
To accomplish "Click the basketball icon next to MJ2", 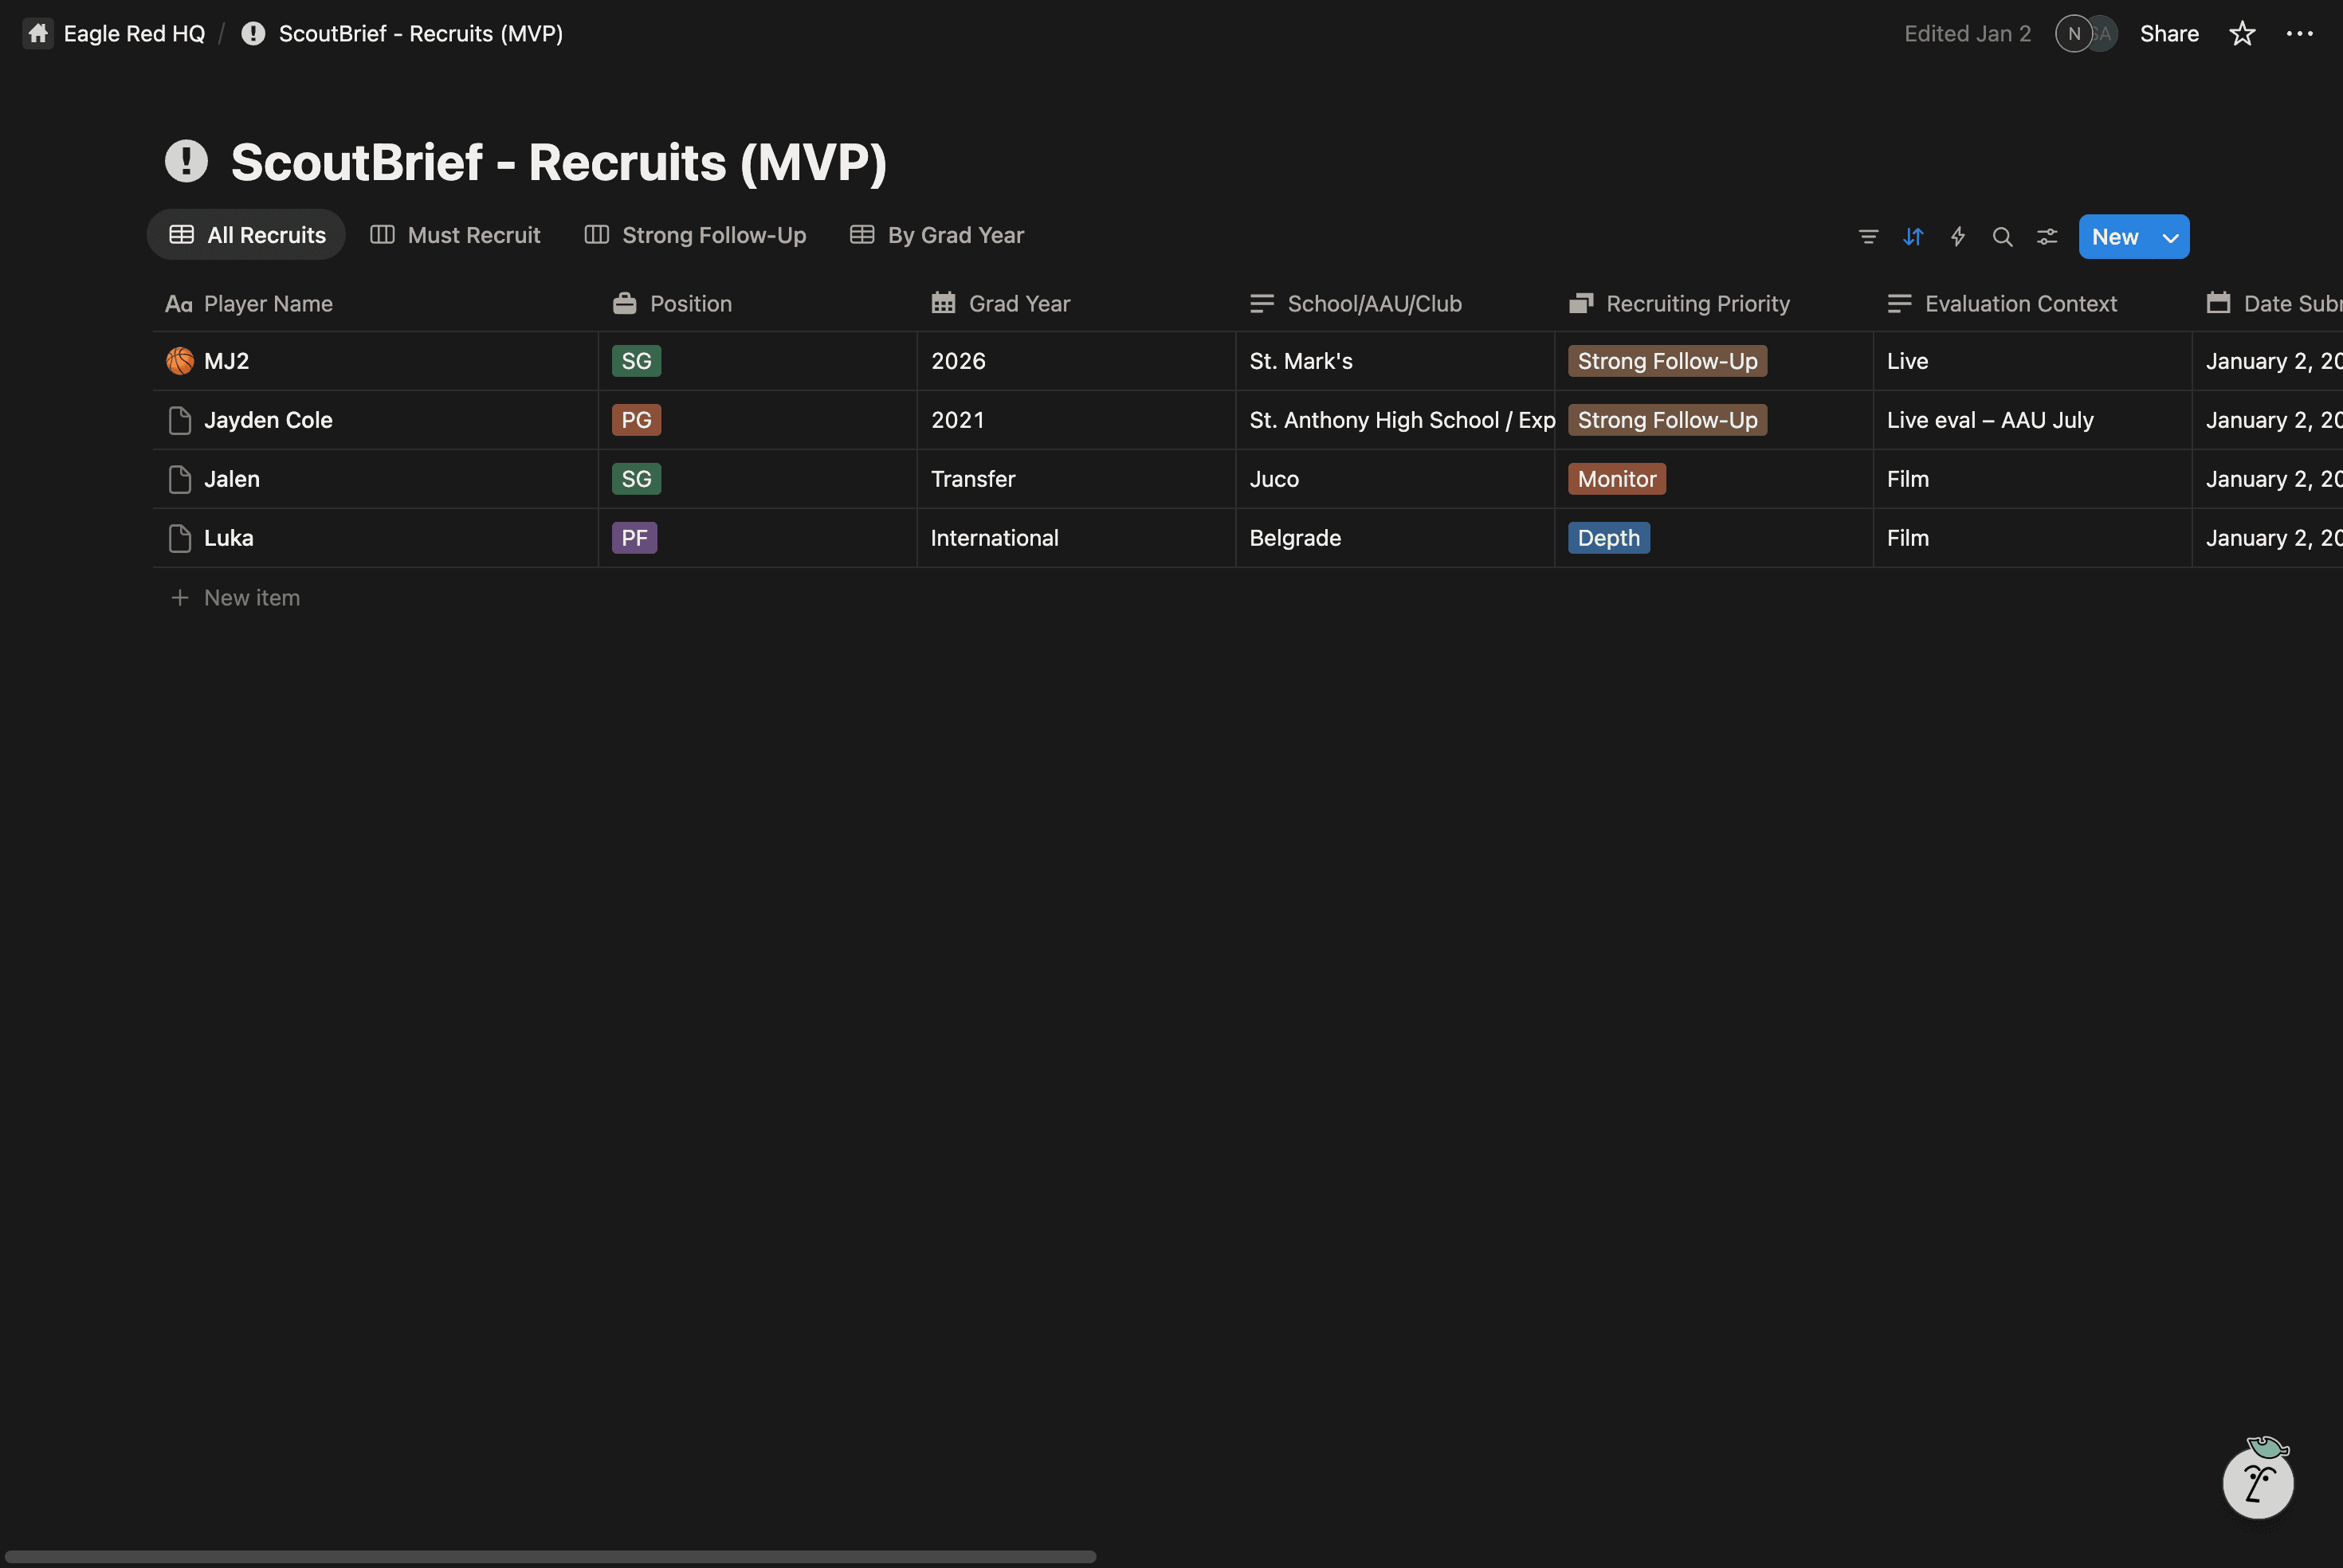I will (179, 360).
